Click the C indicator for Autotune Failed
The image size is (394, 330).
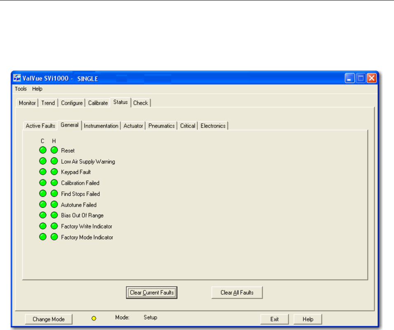click(x=43, y=204)
